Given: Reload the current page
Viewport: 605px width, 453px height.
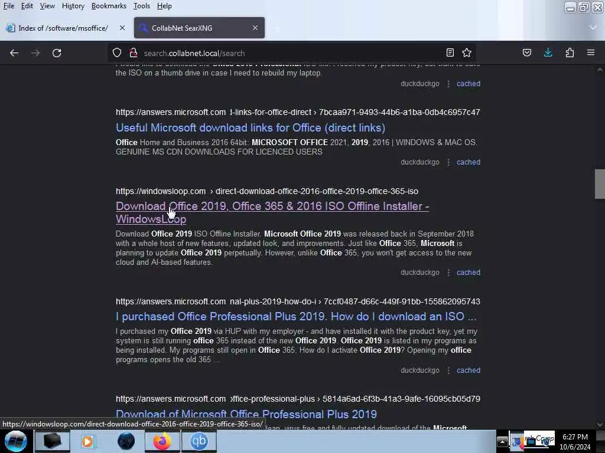Looking at the screenshot, I should pos(57,52).
